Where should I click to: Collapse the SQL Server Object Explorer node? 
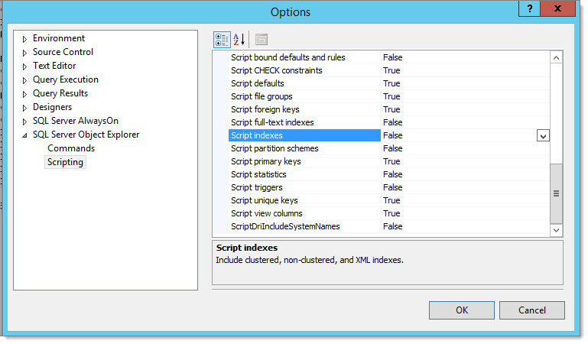point(24,135)
